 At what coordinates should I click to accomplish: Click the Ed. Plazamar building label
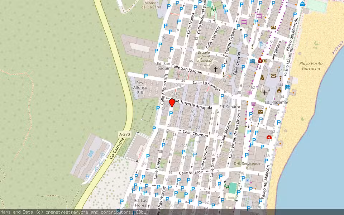coord(277,102)
